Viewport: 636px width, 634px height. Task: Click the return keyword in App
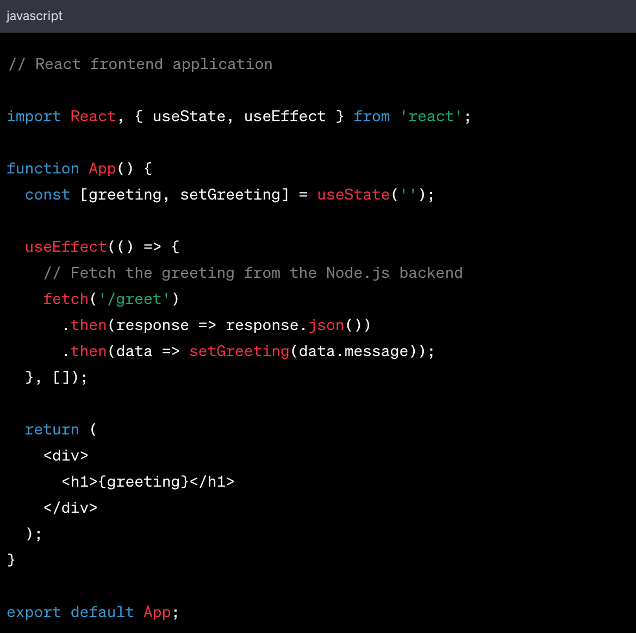coord(52,429)
